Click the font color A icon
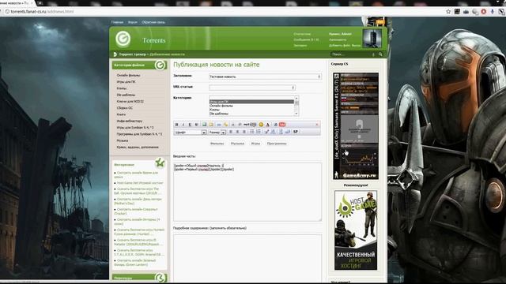 (x=267, y=125)
